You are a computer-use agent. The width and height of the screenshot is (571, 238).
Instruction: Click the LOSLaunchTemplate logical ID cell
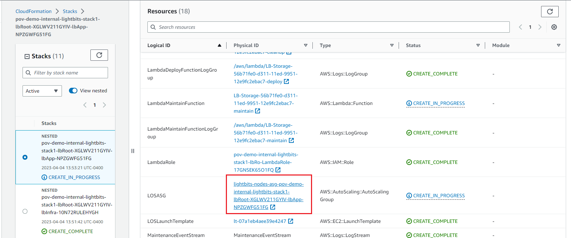pyautogui.click(x=170, y=221)
